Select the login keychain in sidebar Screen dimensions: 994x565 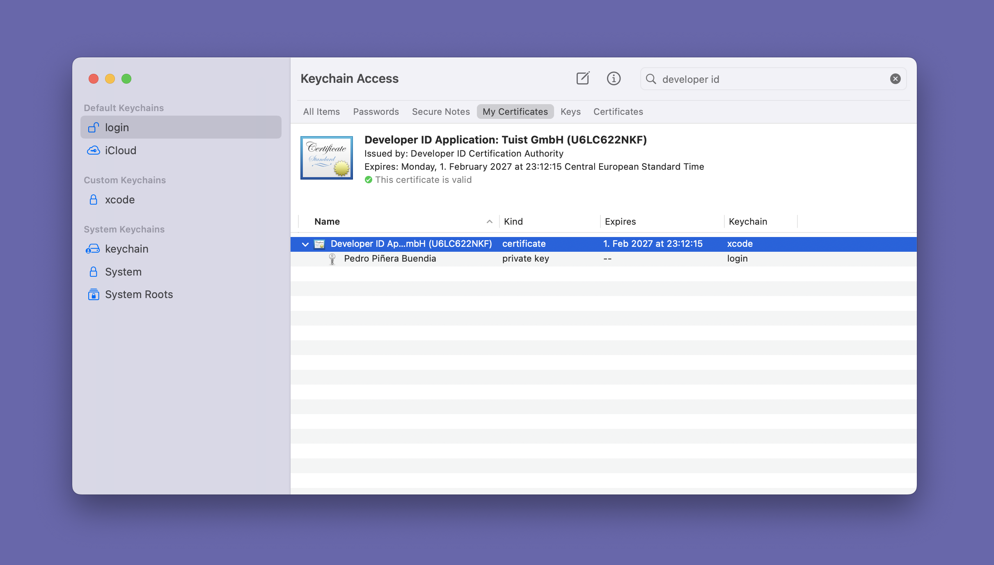click(x=117, y=127)
